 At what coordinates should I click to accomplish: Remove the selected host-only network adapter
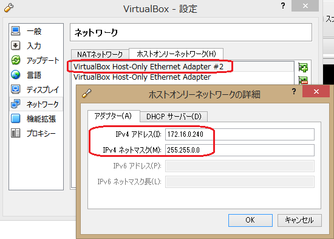pos(303,80)
